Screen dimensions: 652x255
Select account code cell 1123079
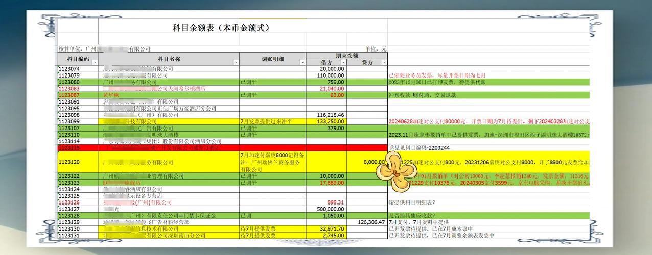coord(78,75)
